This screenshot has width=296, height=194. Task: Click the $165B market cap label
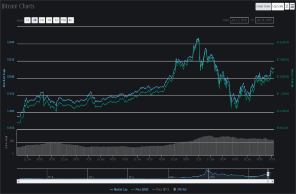(x=10, y=128)
